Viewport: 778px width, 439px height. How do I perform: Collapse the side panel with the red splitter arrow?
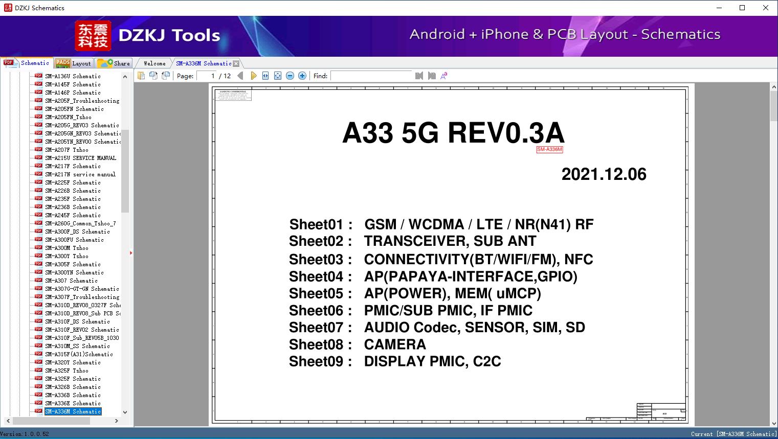point(131,253)
